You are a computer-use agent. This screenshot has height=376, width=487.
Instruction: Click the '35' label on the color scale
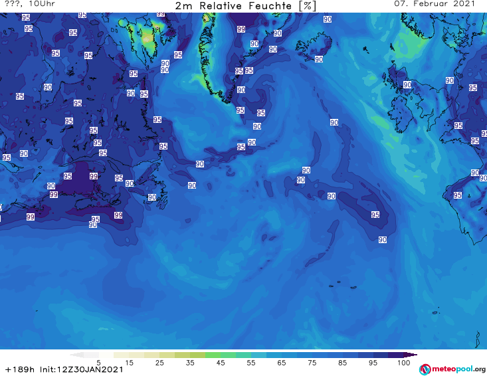click(190, 363)
